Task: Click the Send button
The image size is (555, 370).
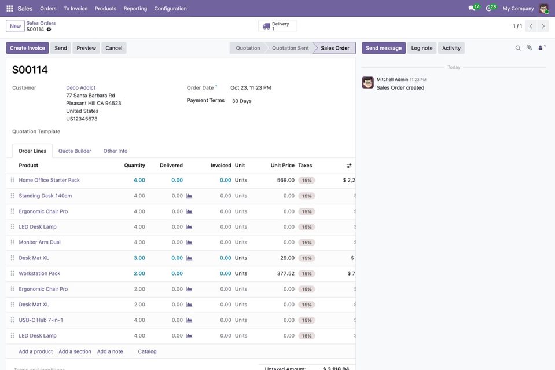Action: click(x=61, y=48)
